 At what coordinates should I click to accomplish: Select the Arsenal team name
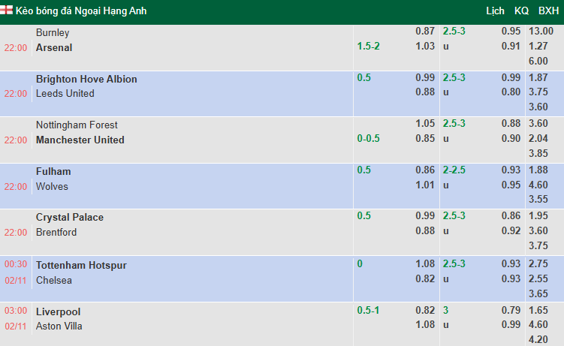pyautogui.click(x=54, y=47)
